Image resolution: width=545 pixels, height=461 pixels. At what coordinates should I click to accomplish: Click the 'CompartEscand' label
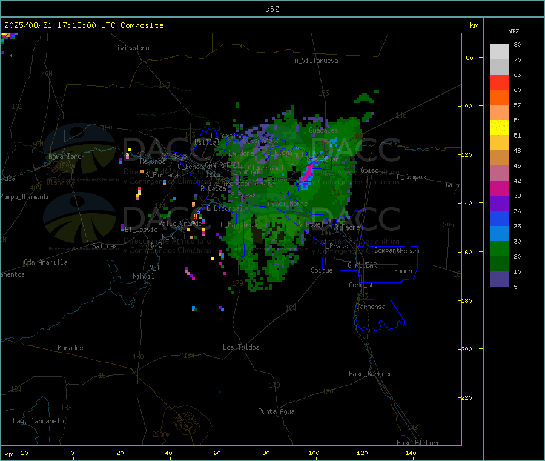[x=398, y=251]
